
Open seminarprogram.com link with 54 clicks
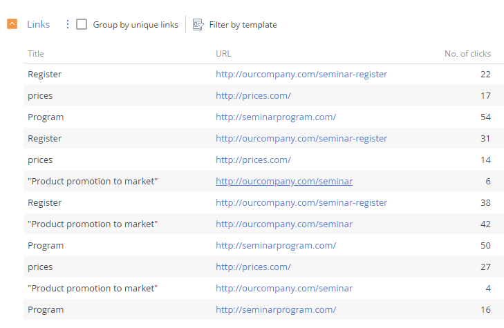(276, 117)
